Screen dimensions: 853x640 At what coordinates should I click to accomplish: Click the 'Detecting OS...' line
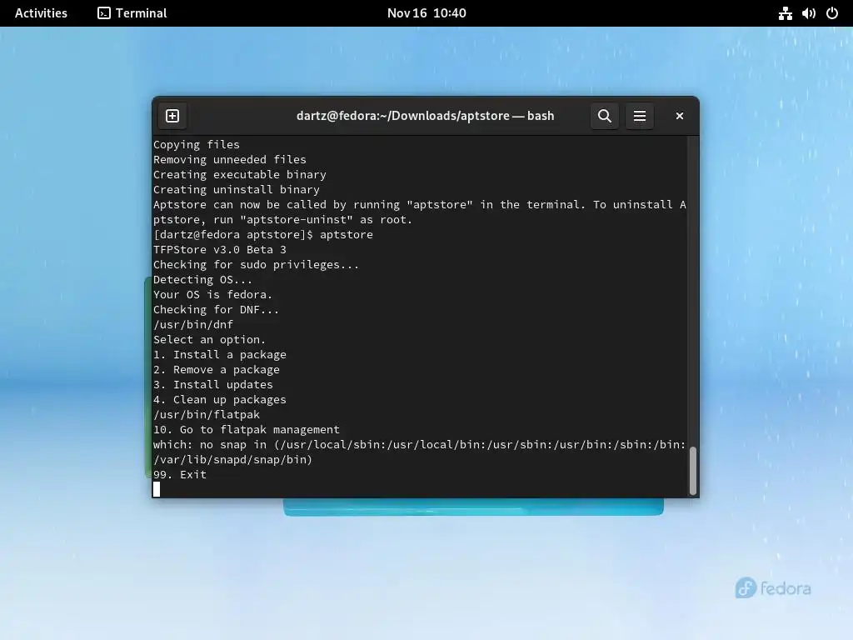[x=203, y=280]
